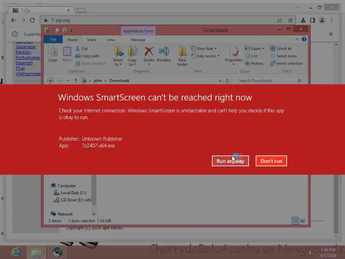Click Invert selection in ribbon

pos(286,63)
